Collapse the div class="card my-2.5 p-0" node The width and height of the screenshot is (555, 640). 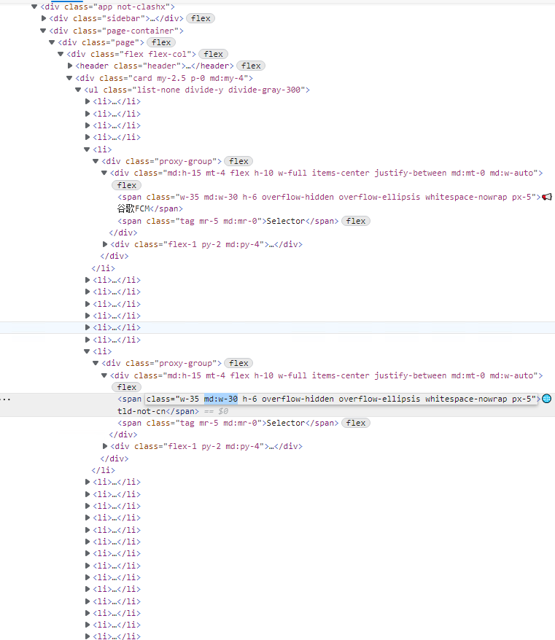pos(69,78)
